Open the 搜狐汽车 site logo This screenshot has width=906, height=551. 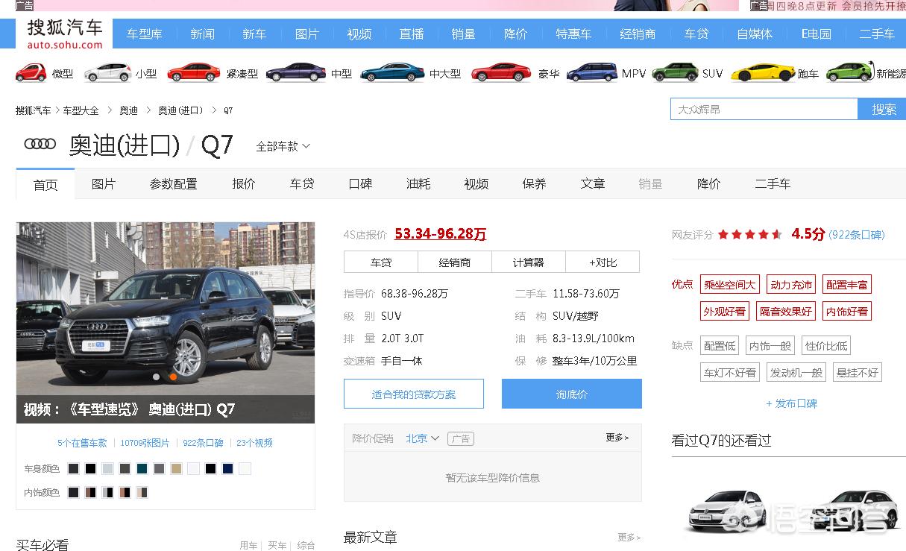(x=65, y=34)
